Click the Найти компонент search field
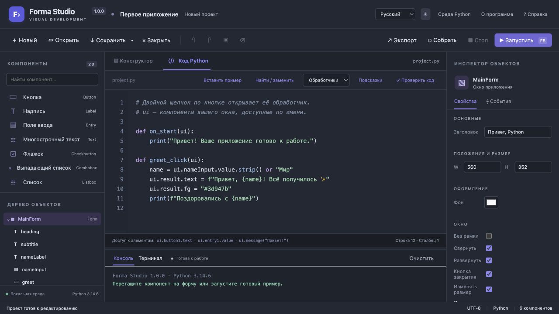 point(52,79)
